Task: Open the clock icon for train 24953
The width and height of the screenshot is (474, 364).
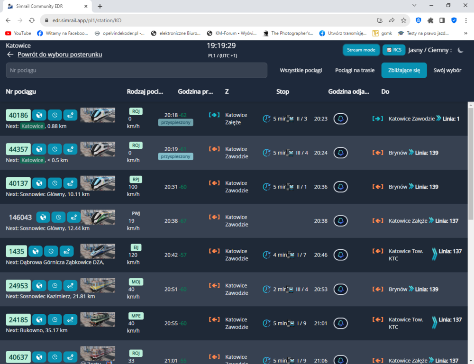Action: [x=55, y=286]
